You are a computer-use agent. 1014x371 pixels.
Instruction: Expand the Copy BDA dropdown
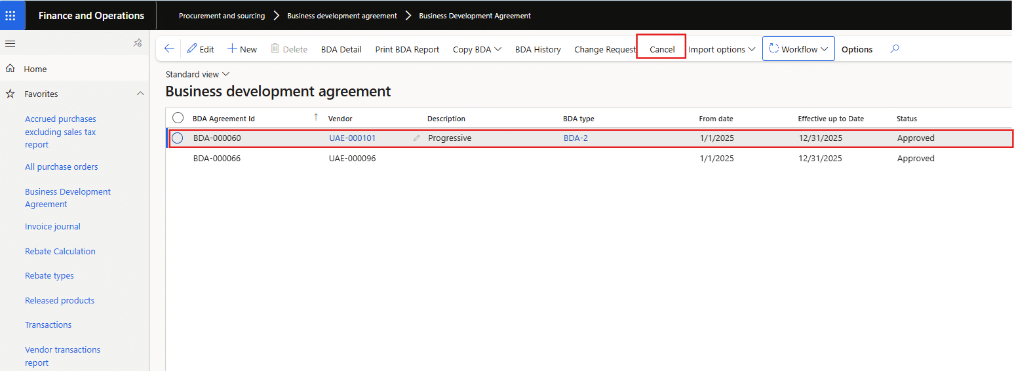[x=477, y=49]
